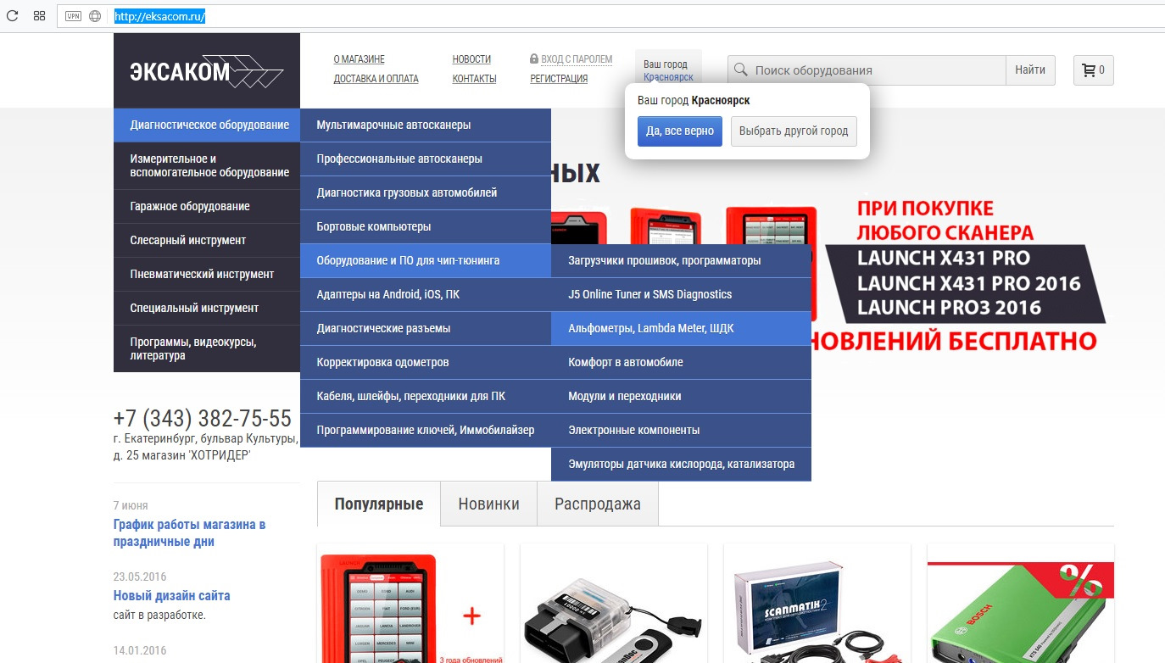1165x663 pixels.
Task: Open the Новости link
Action: (x=471, y=59)
